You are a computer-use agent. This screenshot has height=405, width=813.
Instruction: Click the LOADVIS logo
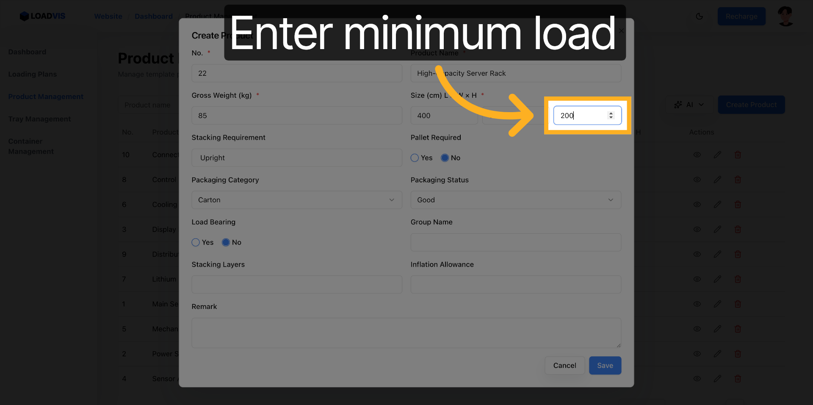pos(43,16)
